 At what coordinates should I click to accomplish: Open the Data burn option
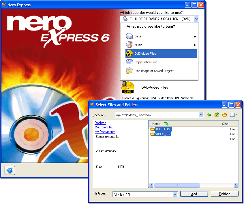tap(161, 36)
